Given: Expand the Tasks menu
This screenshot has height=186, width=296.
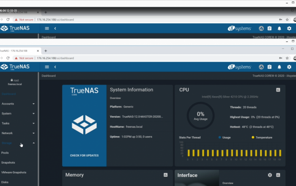Looking at the screenshot, I should (18, 123).
